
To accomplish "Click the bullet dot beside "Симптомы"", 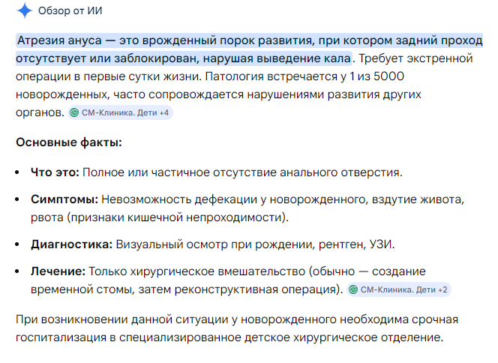I will pyautogui.click(x=19, y=200).
